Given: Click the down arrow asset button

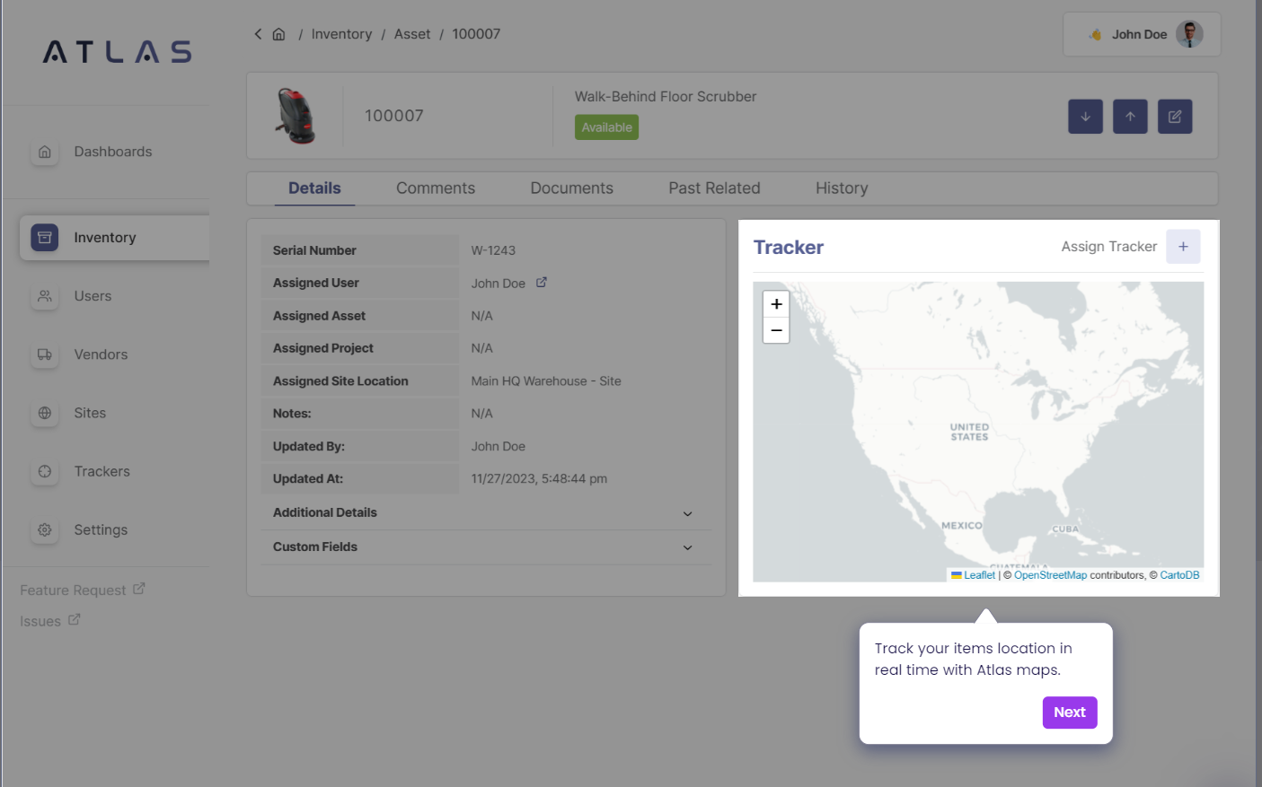Looking at the screenshot, I should (1085, 117).
